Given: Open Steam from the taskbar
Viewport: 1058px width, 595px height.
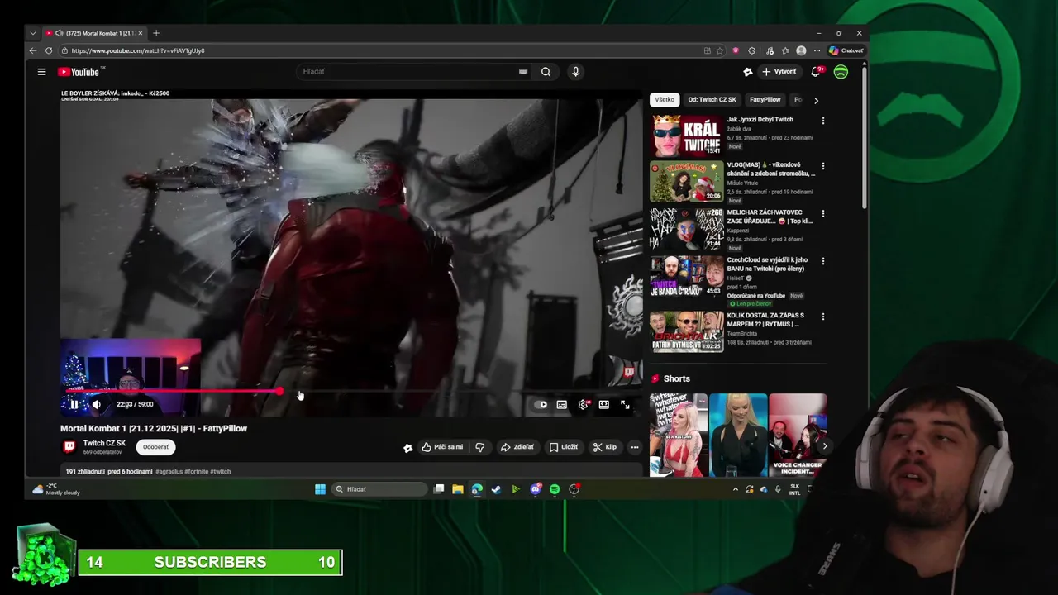Looking at the screenshot, I should point(496,489).
